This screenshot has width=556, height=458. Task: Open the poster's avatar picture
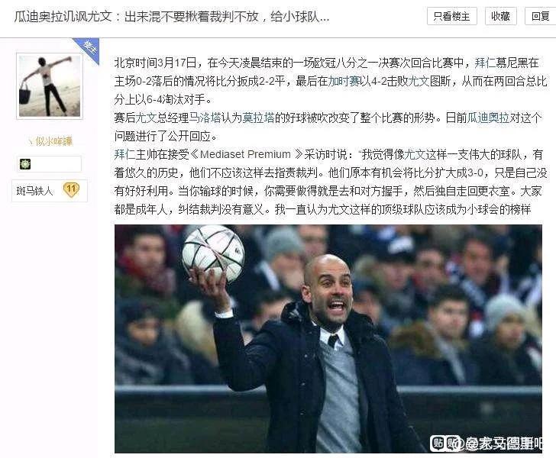coord(50,86)
